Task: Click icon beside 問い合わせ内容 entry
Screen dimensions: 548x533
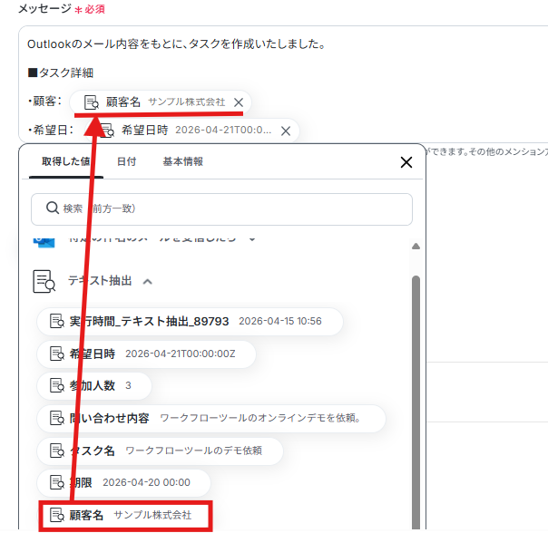Action: 57,418
